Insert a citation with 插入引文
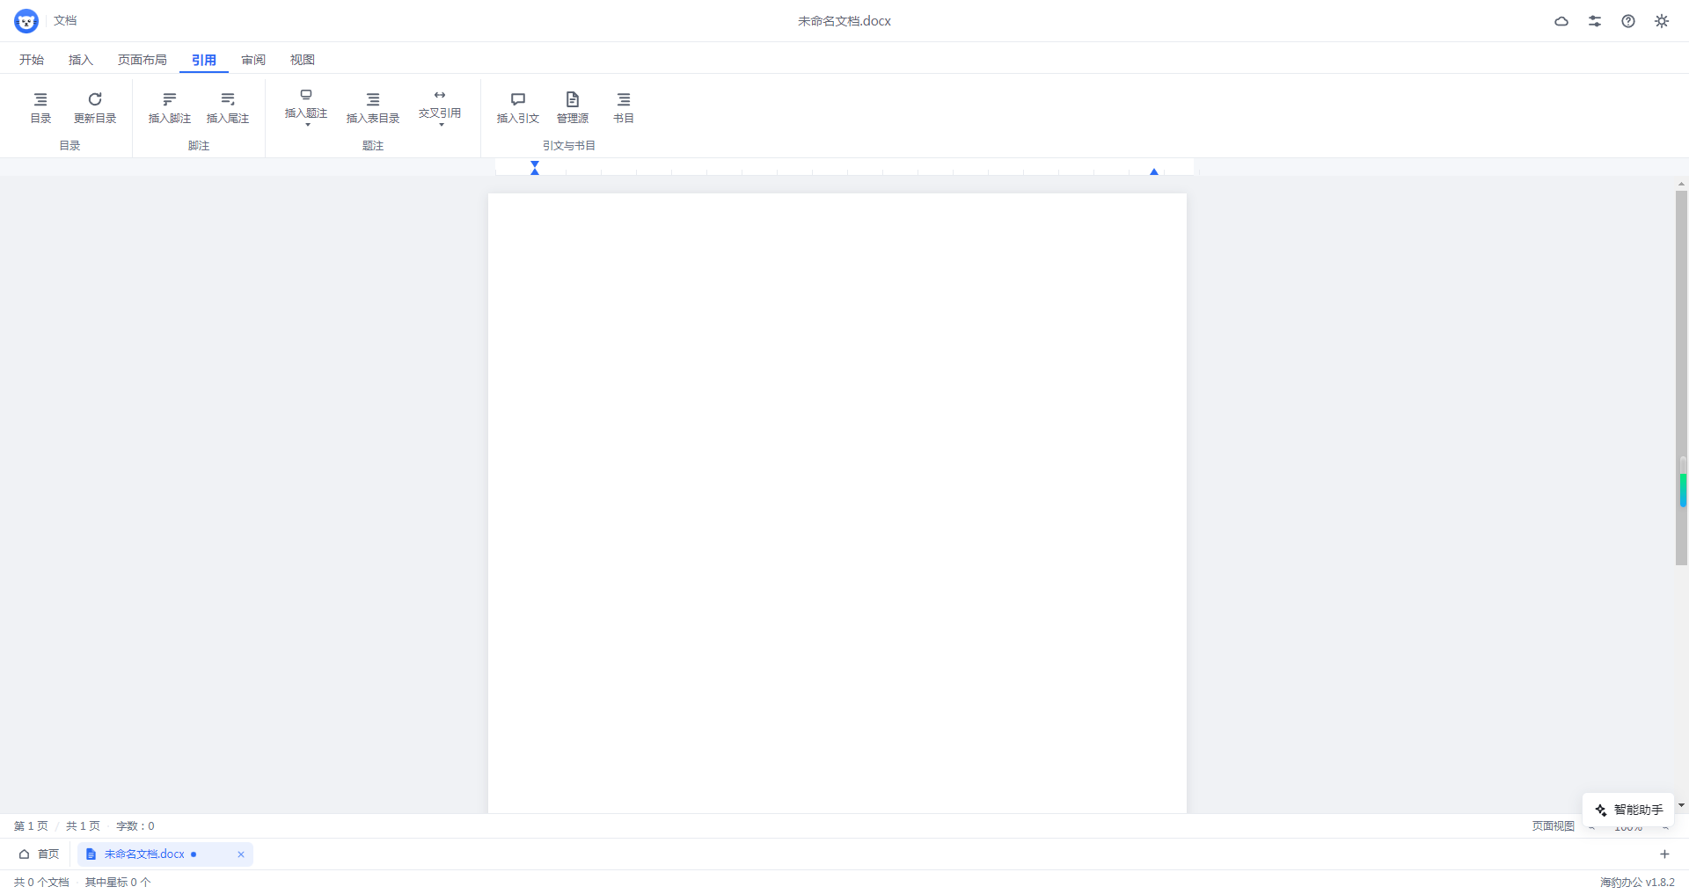This screenshot has width=1689, height=894. point(518,107)
